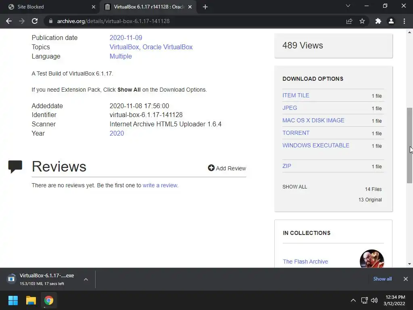Show hidden system tray icons
The width and height of the screenshot is (413, 310).
[353, 300]
